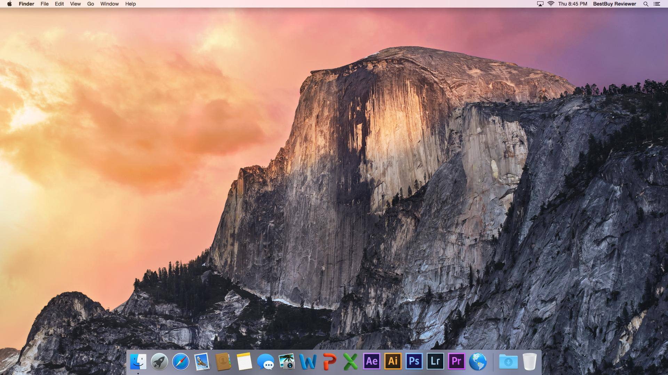Image resolution: width=668 pixels, height=375 pixels.
Task: Open Adobe Lightroom from the Dock
Action: 435,361
